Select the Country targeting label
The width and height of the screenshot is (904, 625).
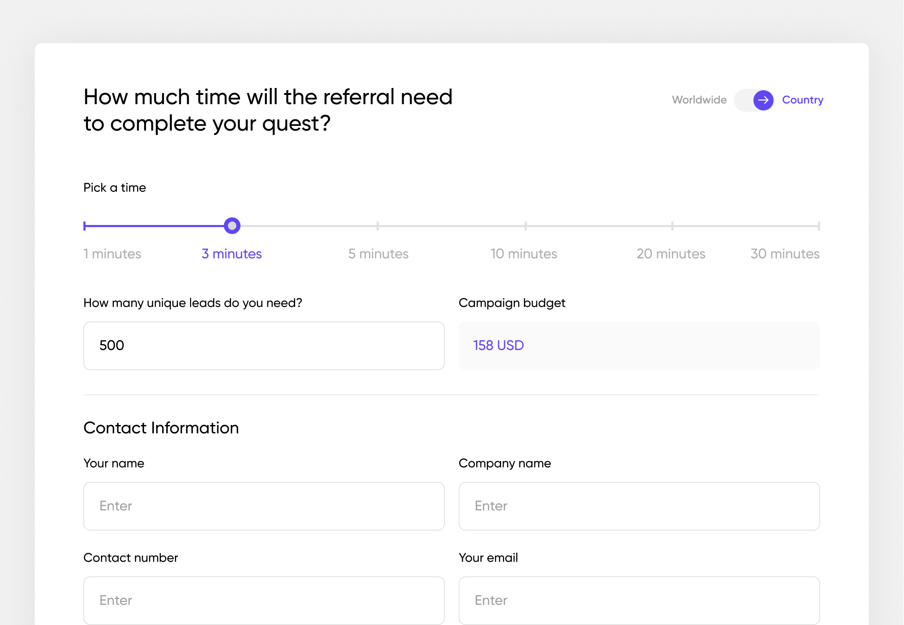point(803,100)
